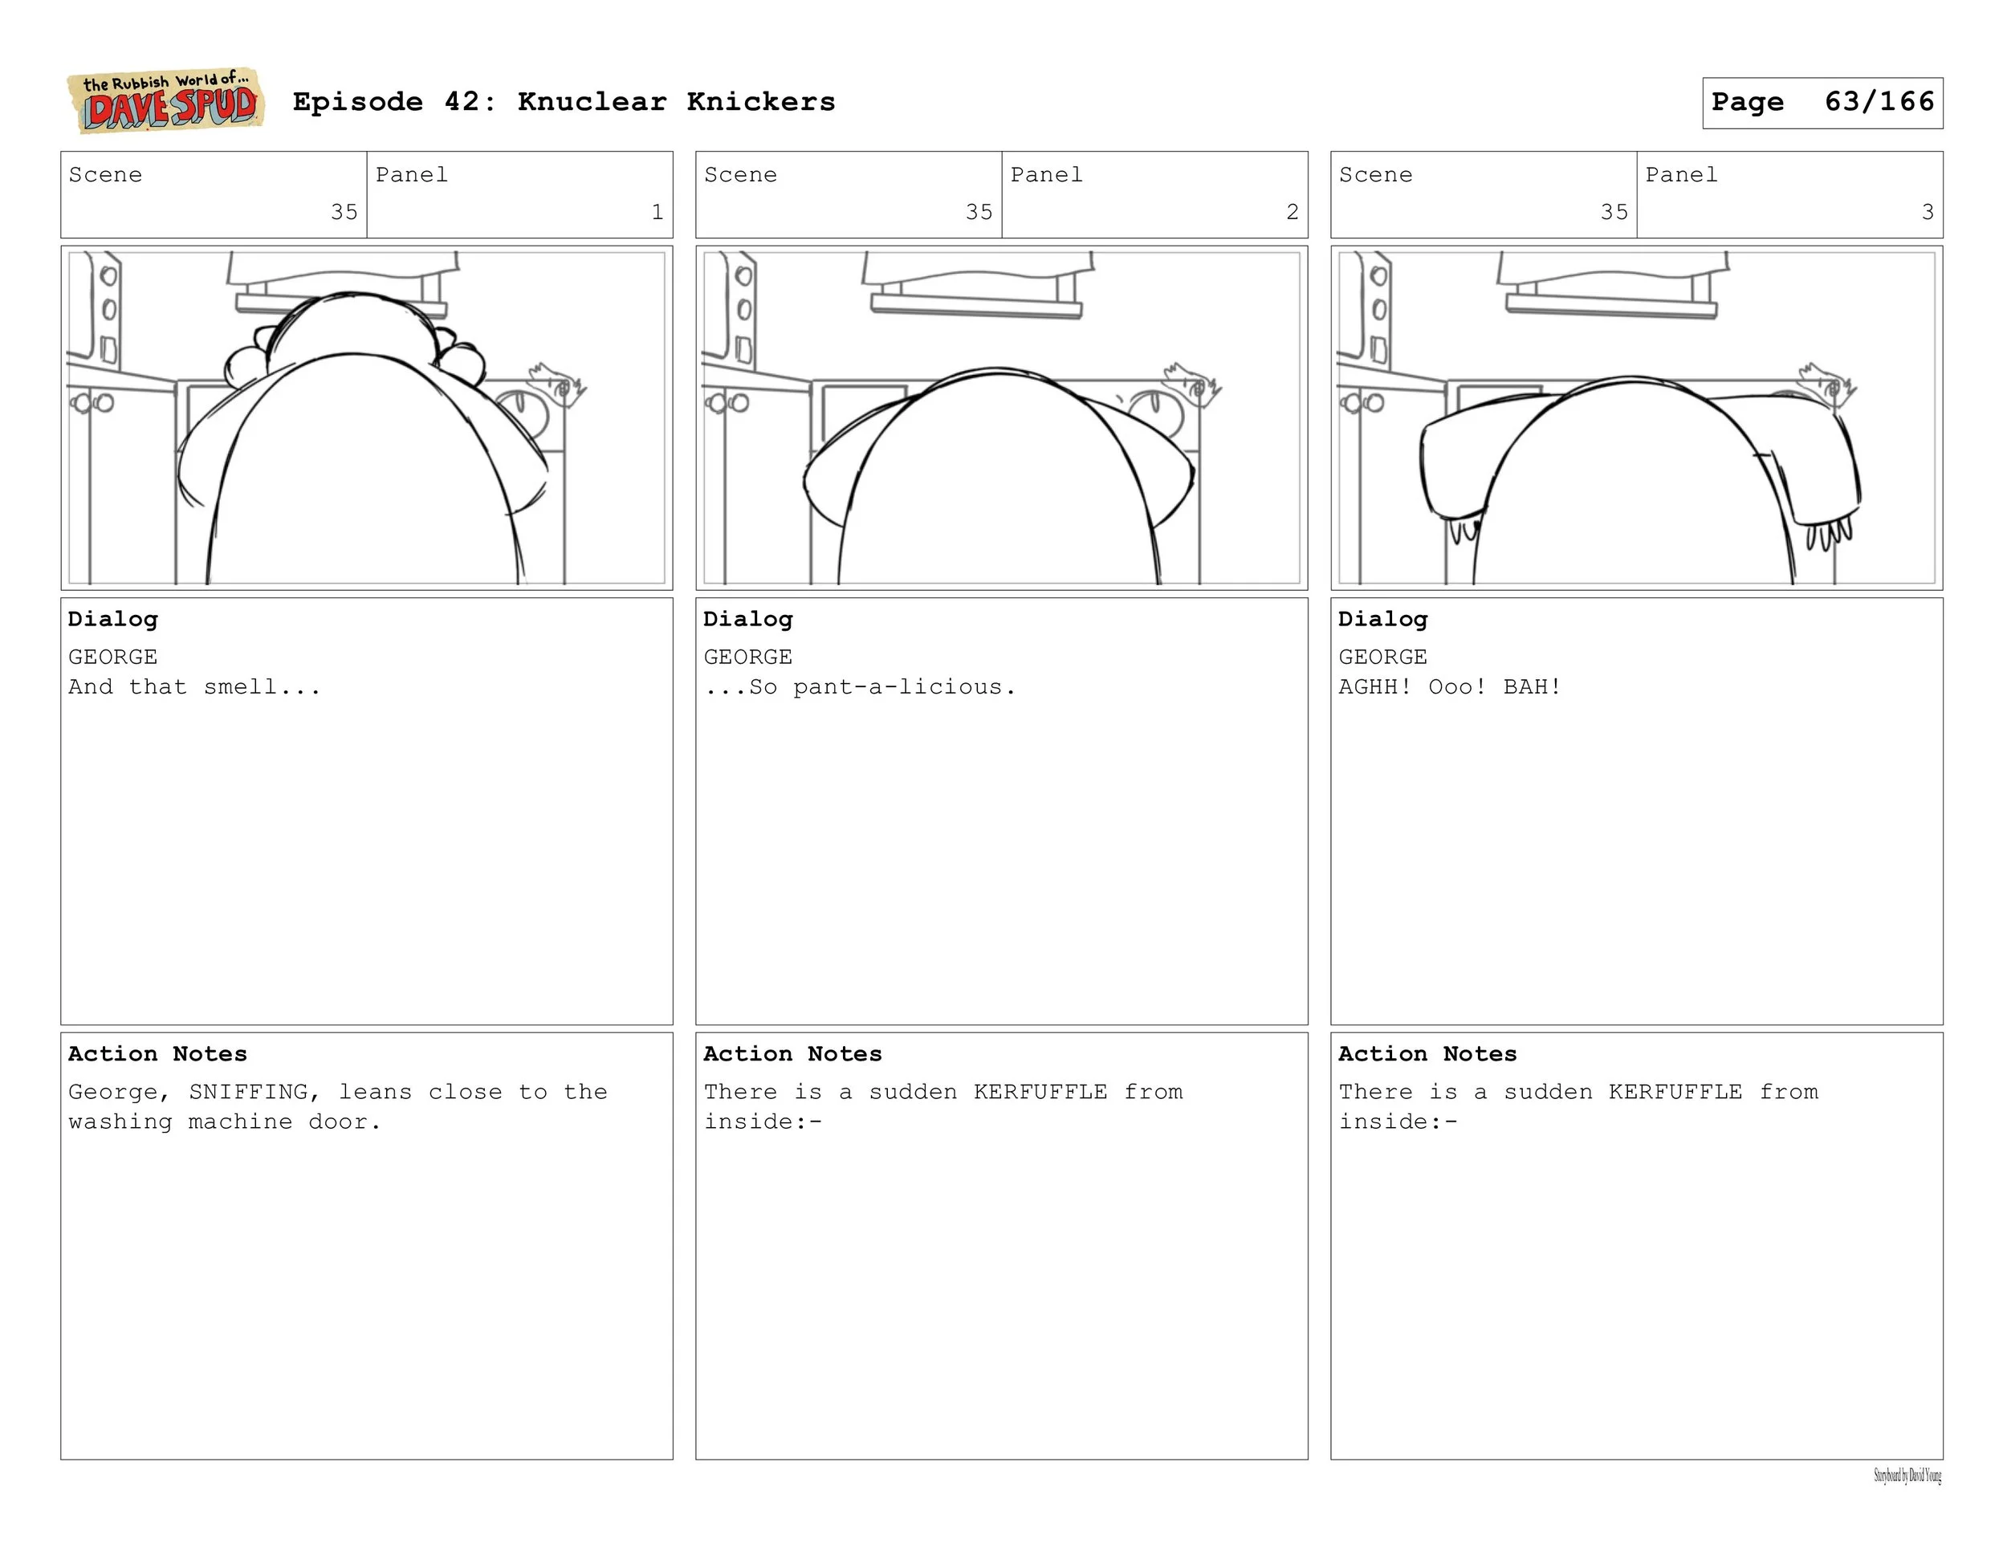
Task: Click the third panel's Dialog heading
Action: pos(1382,619)
